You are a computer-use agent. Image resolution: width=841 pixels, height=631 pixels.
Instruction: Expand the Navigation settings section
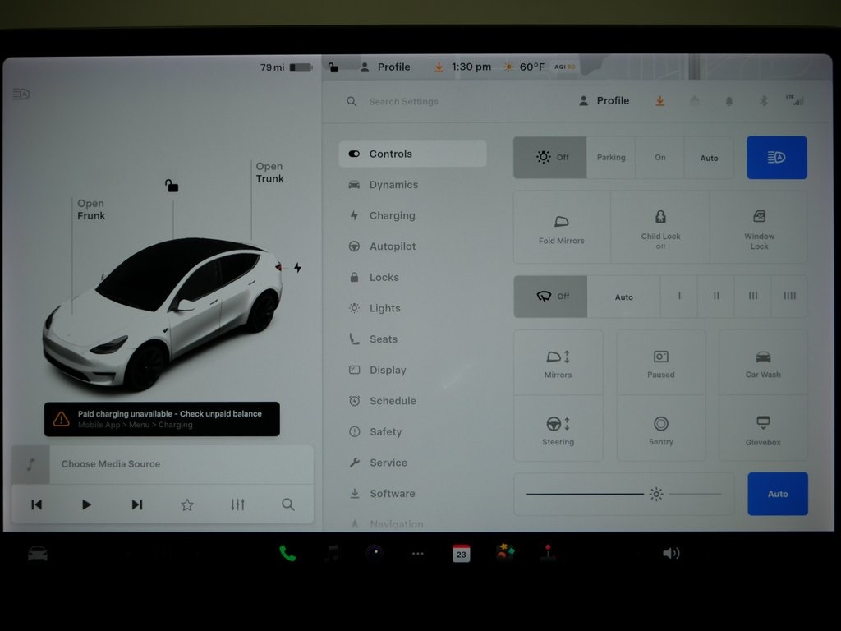(x=397, y=523)
